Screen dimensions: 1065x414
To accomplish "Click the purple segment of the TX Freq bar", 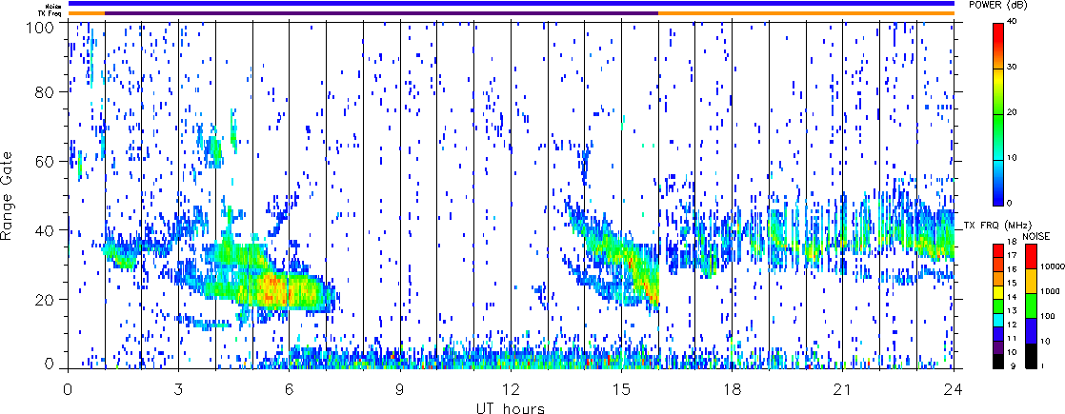I will click(x=381, y=13).
